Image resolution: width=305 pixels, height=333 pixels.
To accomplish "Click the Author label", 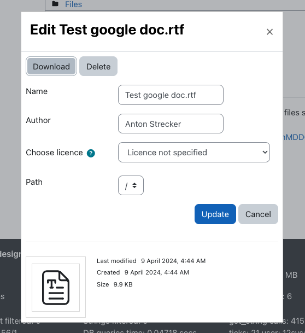I will (x=38, y=120).
